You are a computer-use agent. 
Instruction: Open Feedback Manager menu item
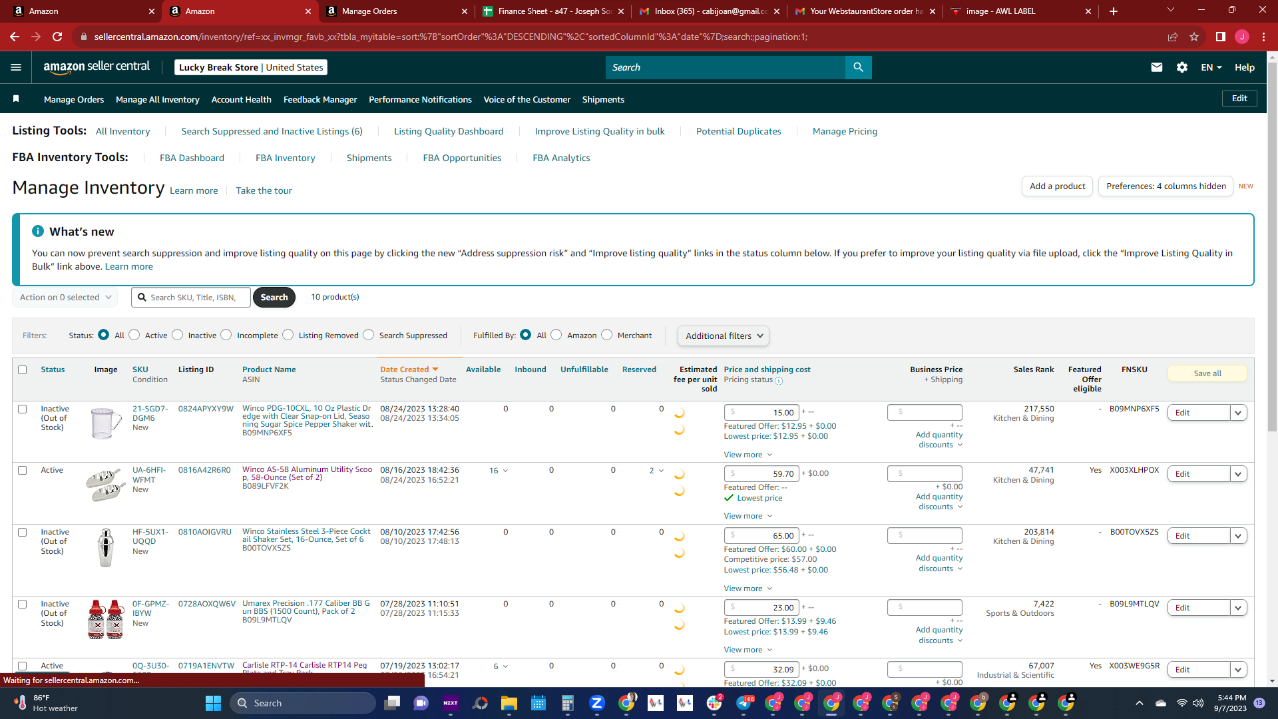(320, 99)
